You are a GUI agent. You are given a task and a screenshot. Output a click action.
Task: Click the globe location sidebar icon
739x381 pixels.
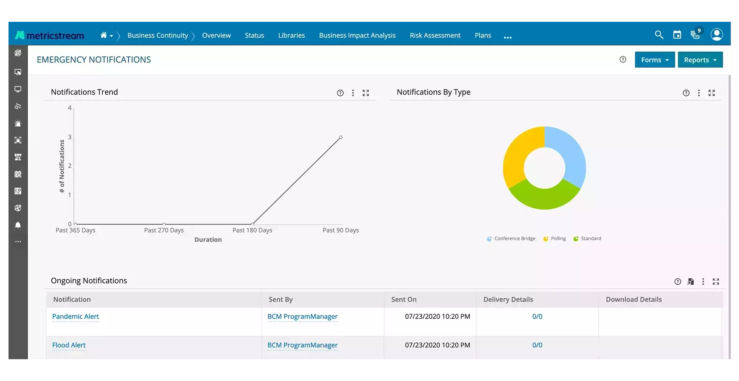click(x=18, y=208)
